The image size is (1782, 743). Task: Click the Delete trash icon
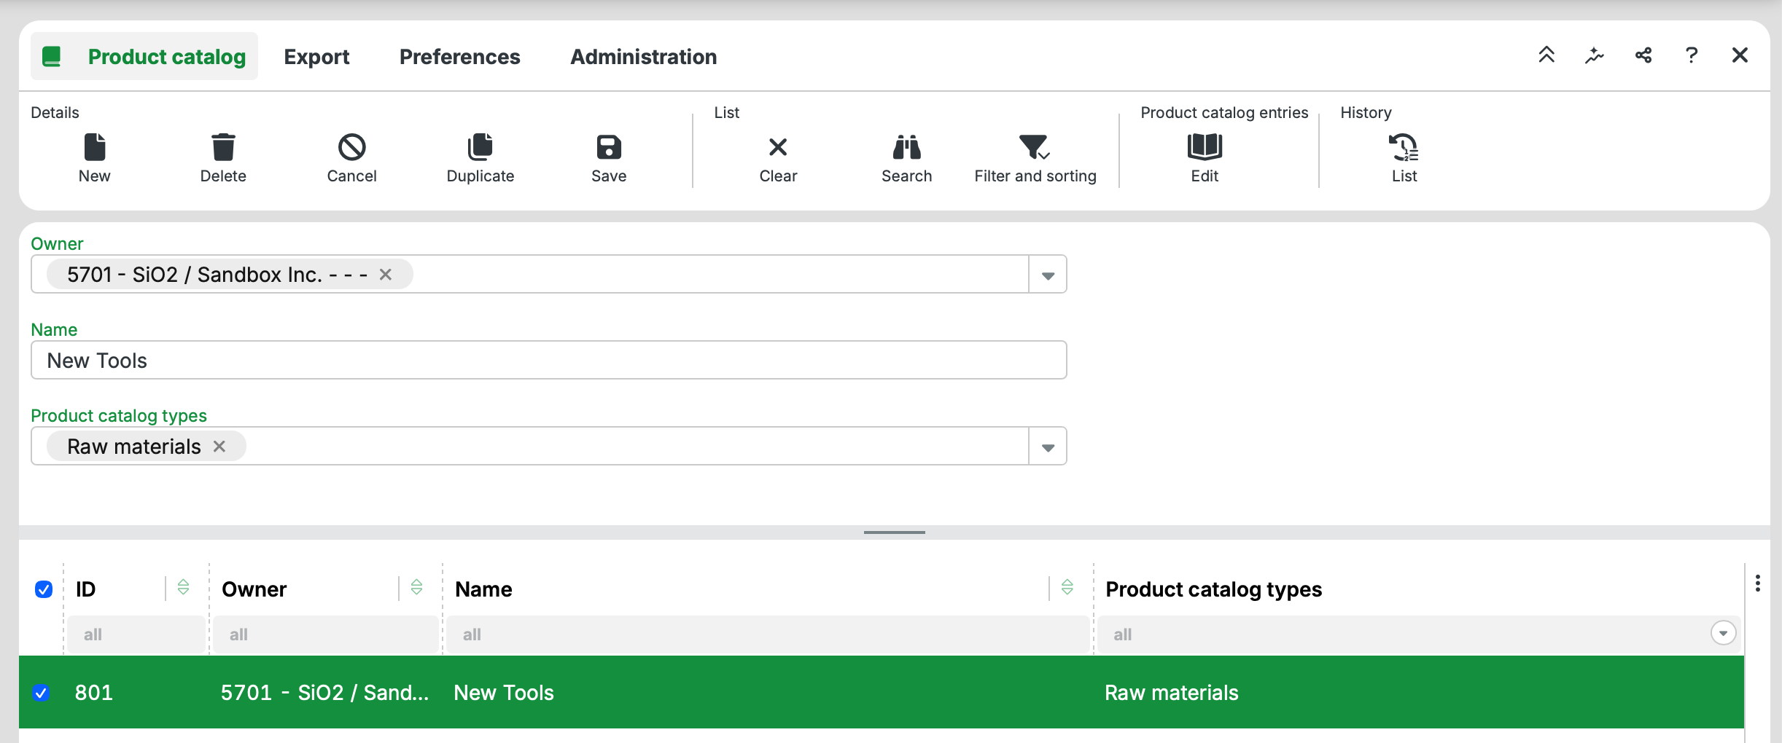coord(223,147)
